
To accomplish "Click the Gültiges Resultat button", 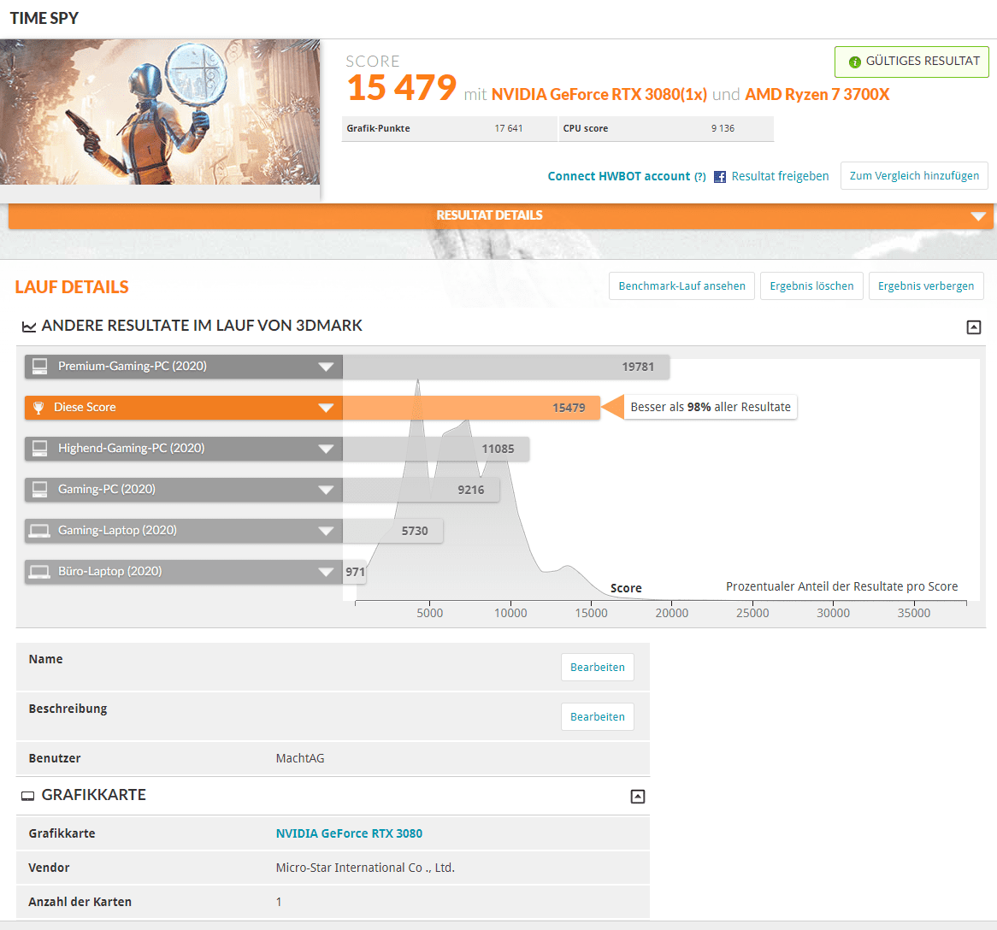I will click(911, 62).
